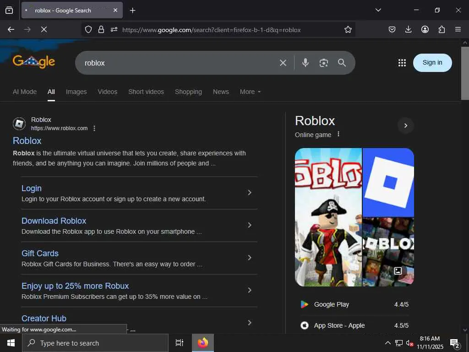Open Firefox View tab list icon
Viewport: 469px width, 352px height.
(x=9, y=10)
